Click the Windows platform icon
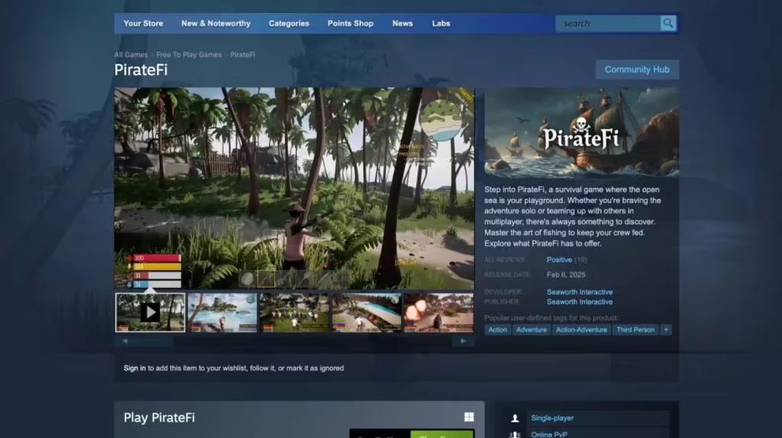This screenshot has height=438, width=782. 469,417
